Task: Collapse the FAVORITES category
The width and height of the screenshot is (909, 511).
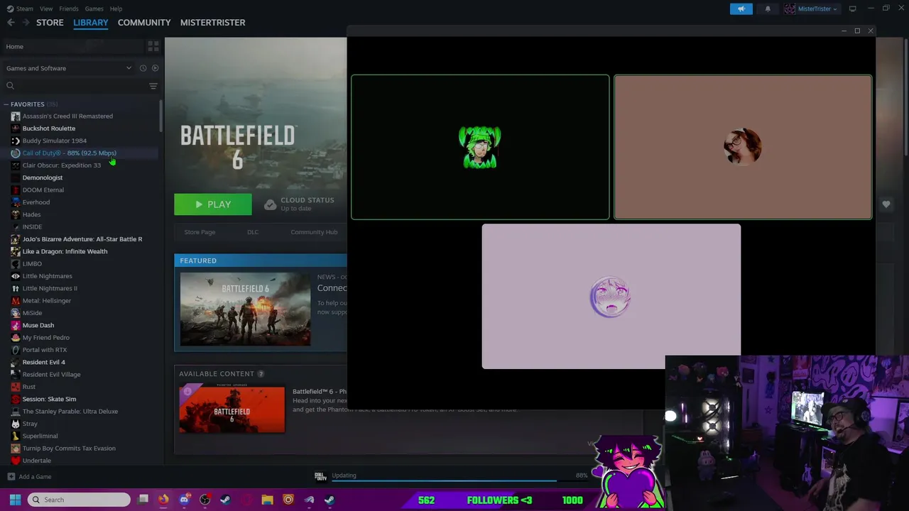Action: pyautogui.click(x=6, y=104)
